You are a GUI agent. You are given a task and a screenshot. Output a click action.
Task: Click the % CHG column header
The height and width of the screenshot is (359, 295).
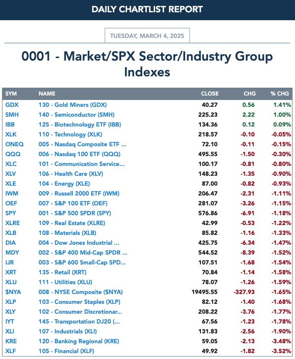click(280, 94)
